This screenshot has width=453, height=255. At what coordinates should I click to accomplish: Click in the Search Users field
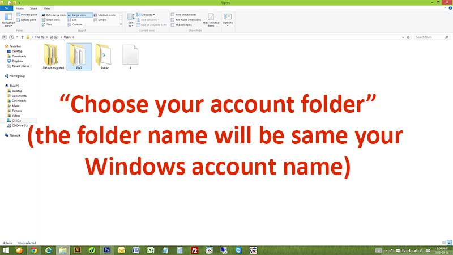pos(431,37)
